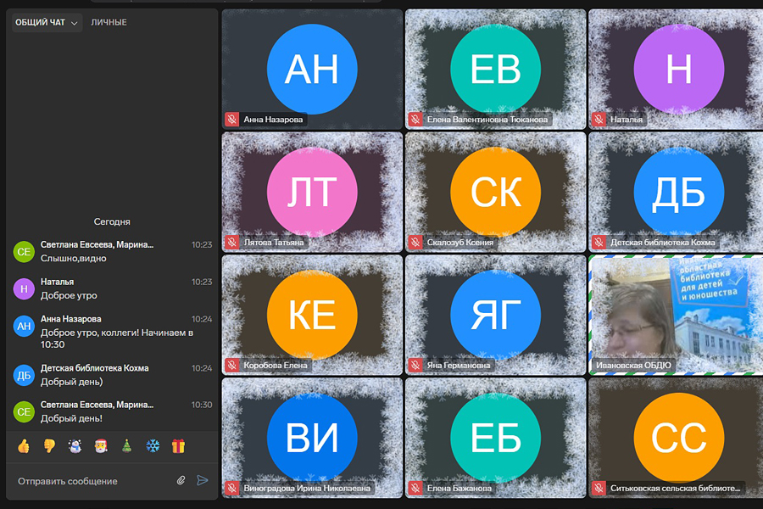Toggle muted mic icon for Скалозуб Ксения
The image size is (763, 509).
click(x=415, y=243)
